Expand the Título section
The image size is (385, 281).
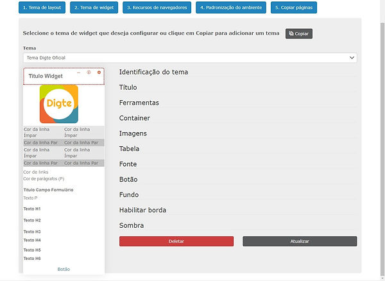coord(128,87)
